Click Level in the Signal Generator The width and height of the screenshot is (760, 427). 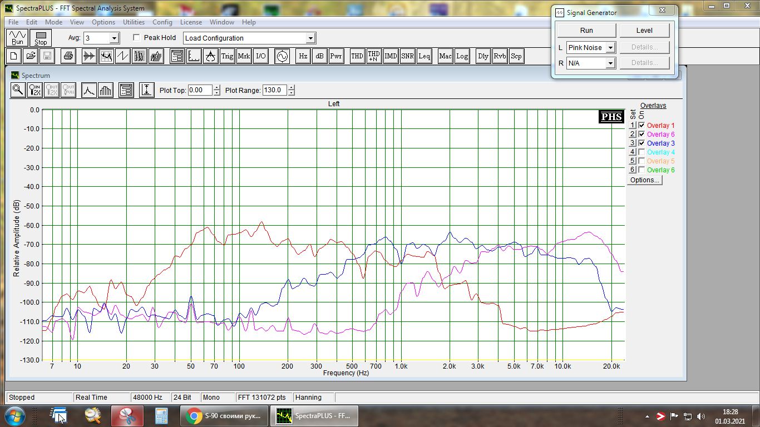click(x=644, y=31)
